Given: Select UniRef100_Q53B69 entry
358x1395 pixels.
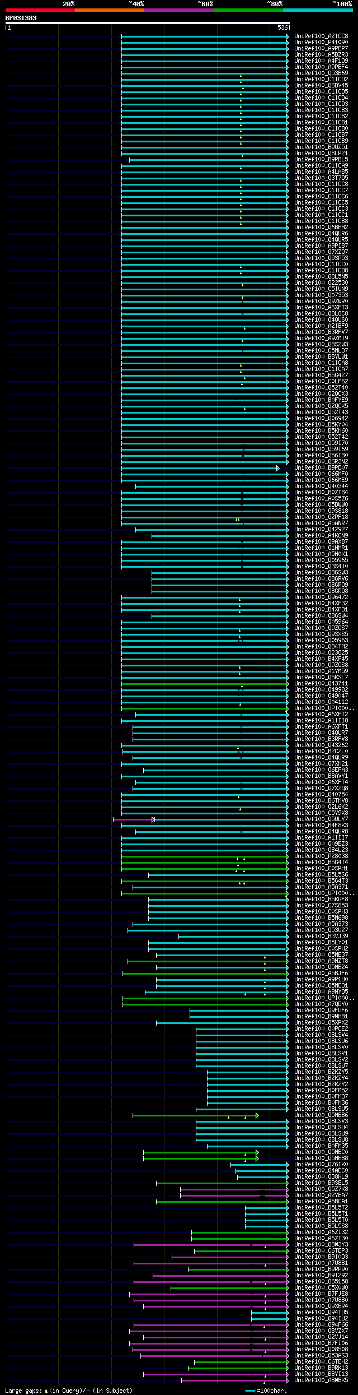Looking at the screenshot, I should pyautogui.click(x=321, y=73).
